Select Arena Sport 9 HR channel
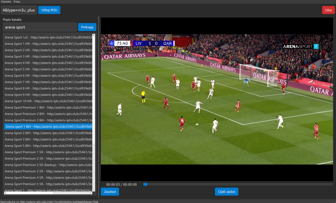 coord(48,95)
